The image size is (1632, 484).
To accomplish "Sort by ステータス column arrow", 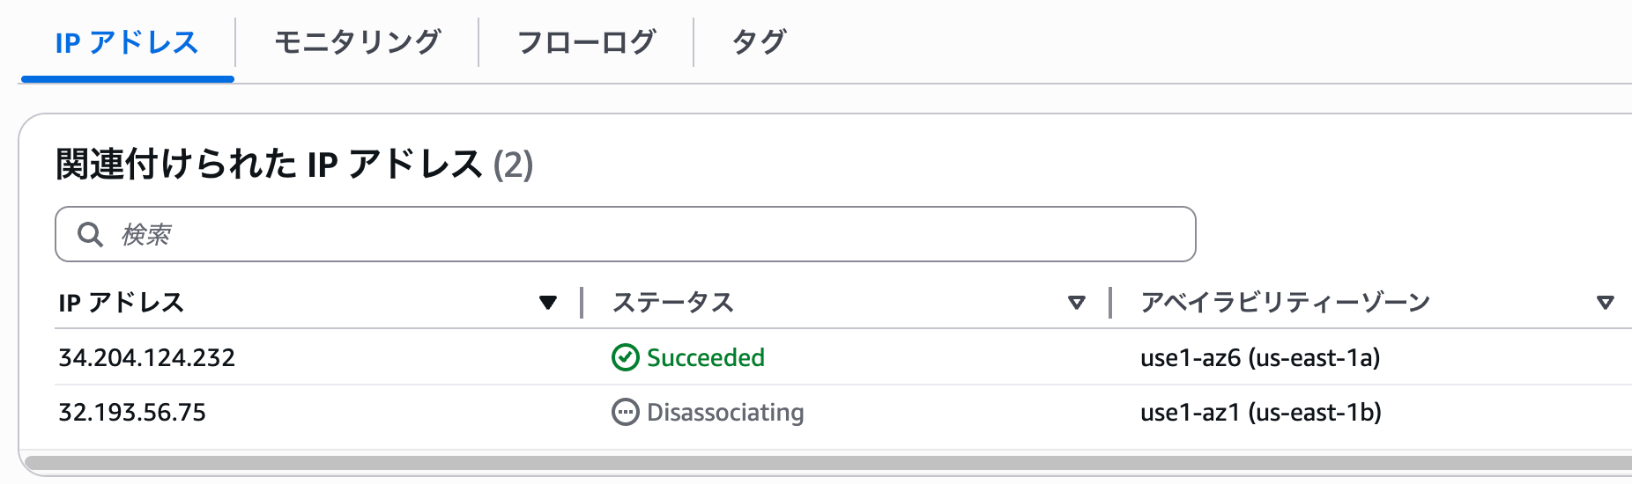I will pyautogui.click(x=1076, y=303).
